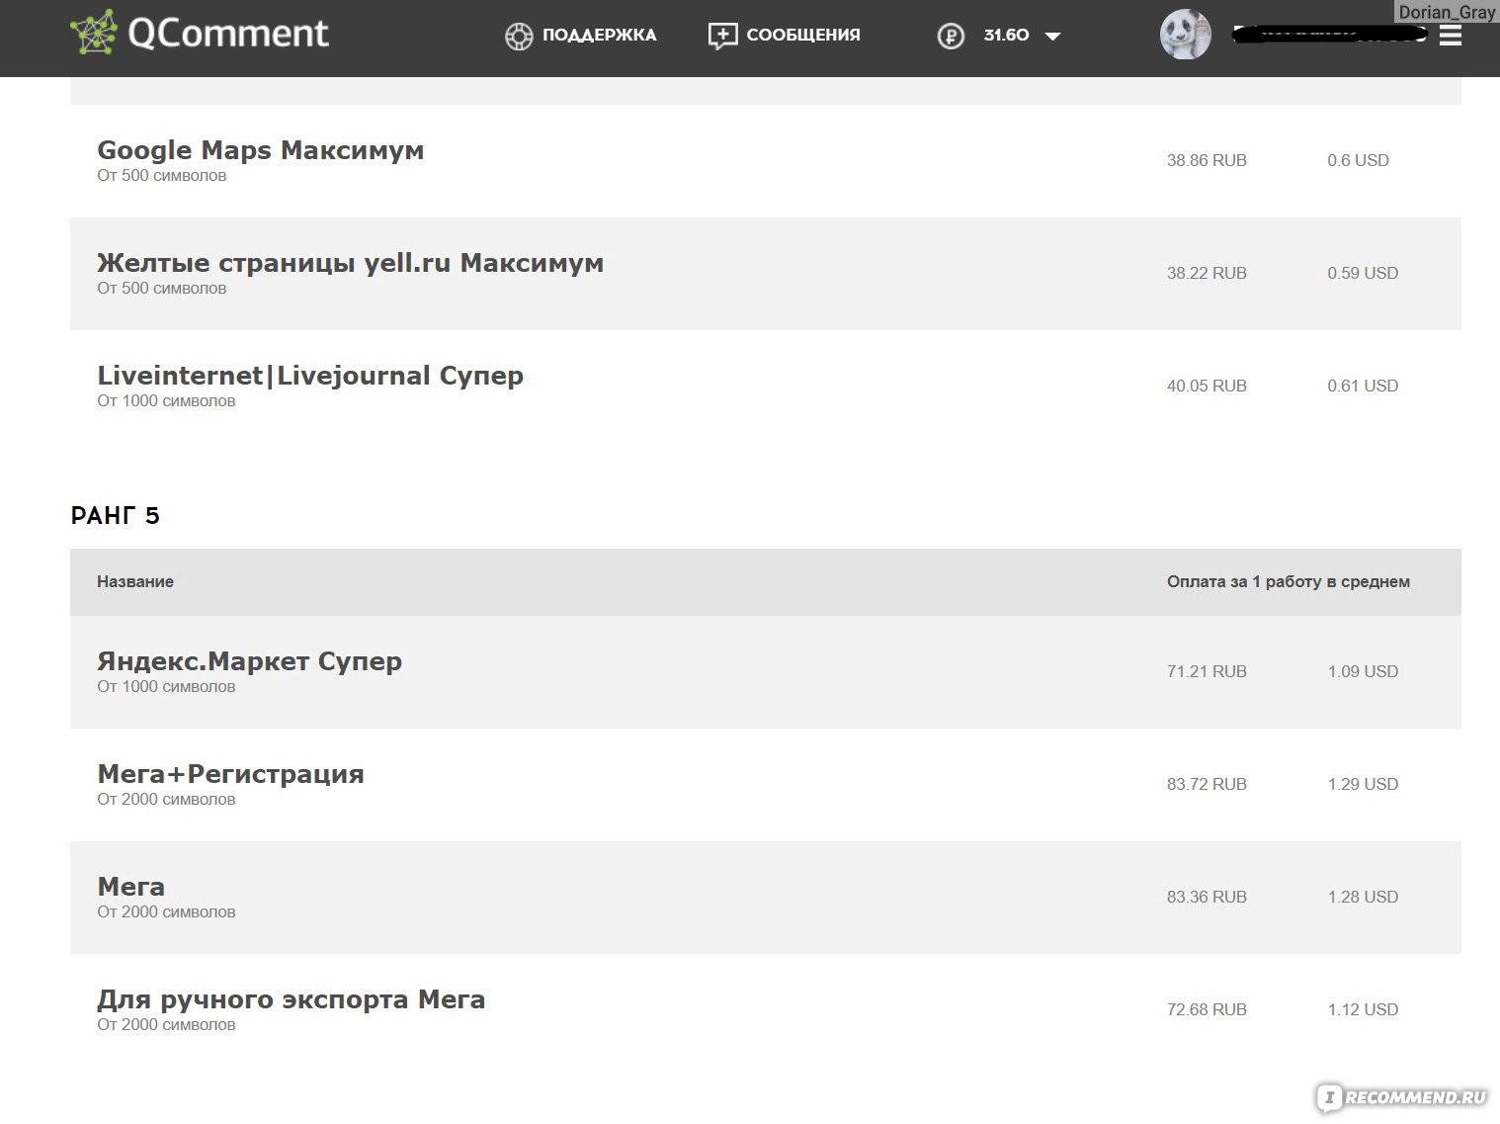1500x1124 pixels.
Task: Select Liveinternet|Livejournal Супер title
Action: pos(310,376)
